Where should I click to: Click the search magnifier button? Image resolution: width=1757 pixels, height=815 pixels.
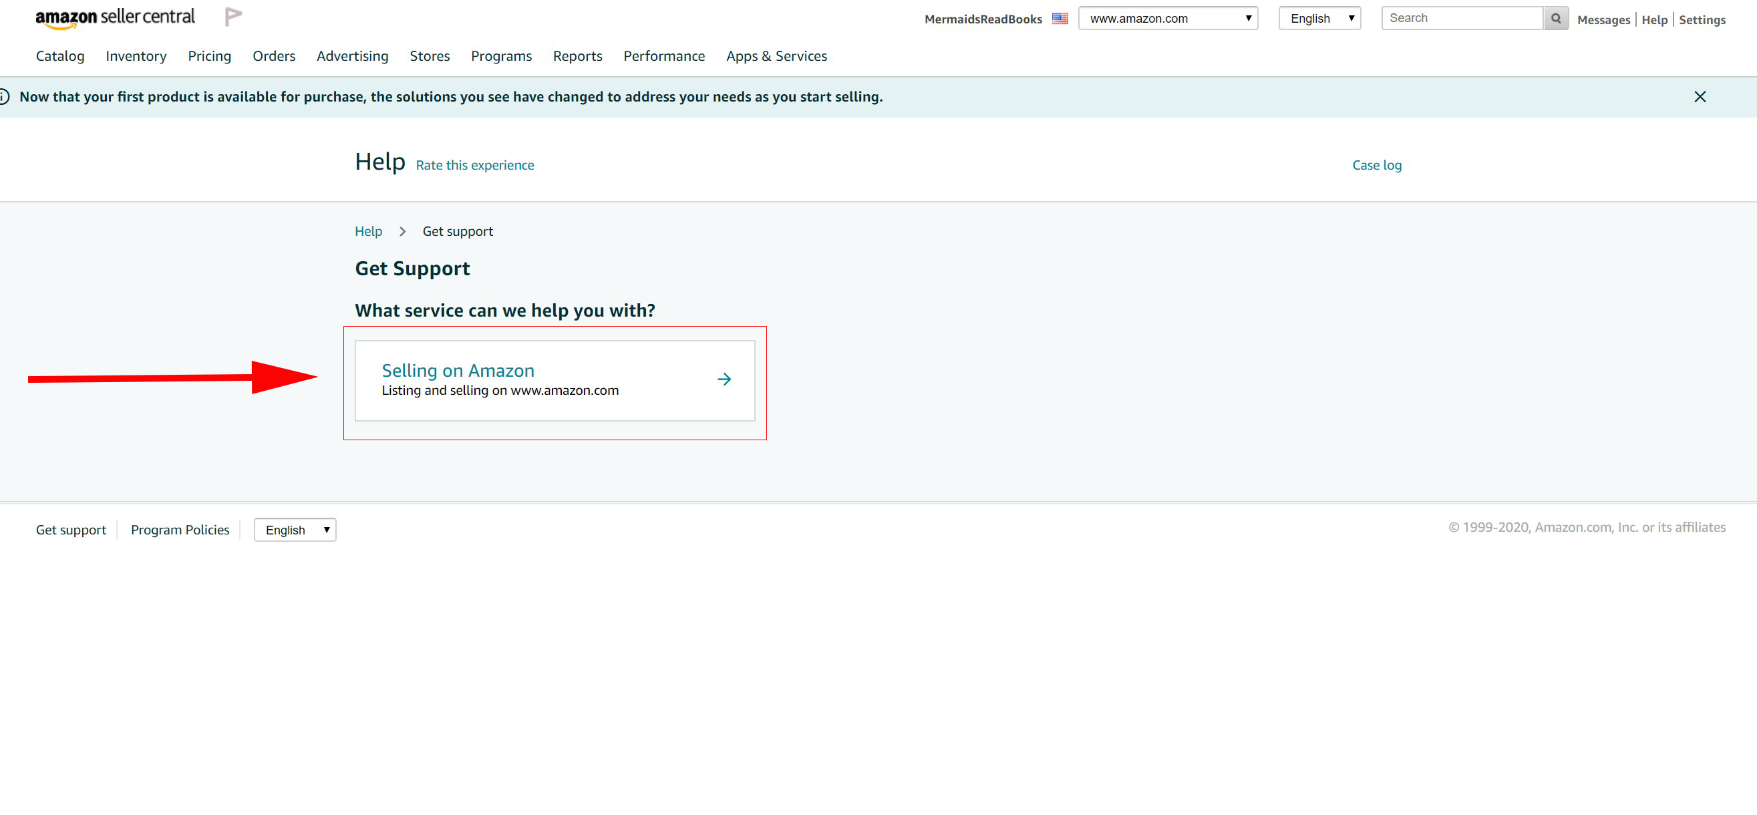(x=1556, y=19)
